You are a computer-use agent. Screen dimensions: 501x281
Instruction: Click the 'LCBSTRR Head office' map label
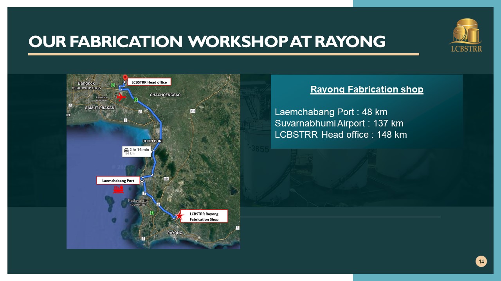pyautogui.click(x=149, y=82)
